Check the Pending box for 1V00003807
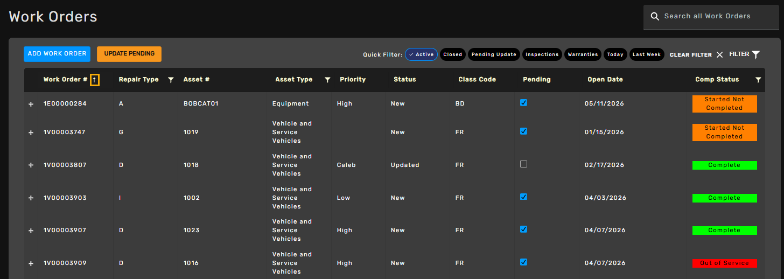This screenshot has height=279, width=784. click(523, 164)
